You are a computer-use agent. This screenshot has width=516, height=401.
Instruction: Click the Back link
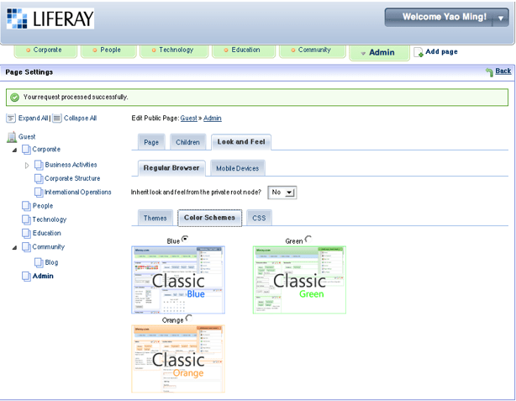tap(503, 71)
